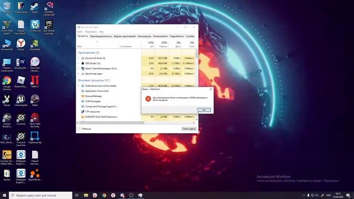
Task: Open Task View on the taskbar
Action: tap(76, 195)
